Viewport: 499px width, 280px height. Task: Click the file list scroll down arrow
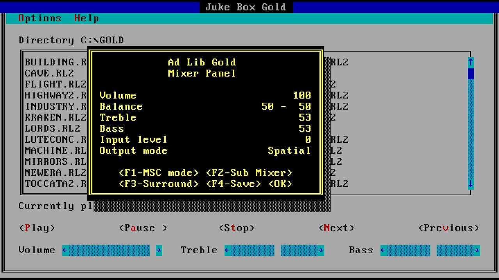(x=471, y=184)
